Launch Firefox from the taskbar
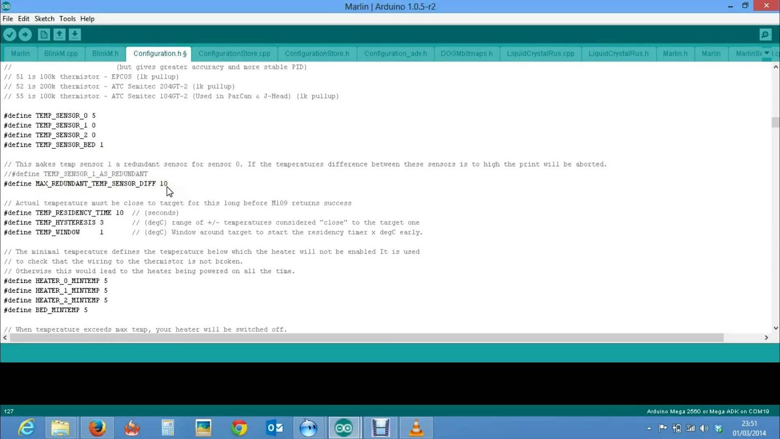 coord(97,428)
